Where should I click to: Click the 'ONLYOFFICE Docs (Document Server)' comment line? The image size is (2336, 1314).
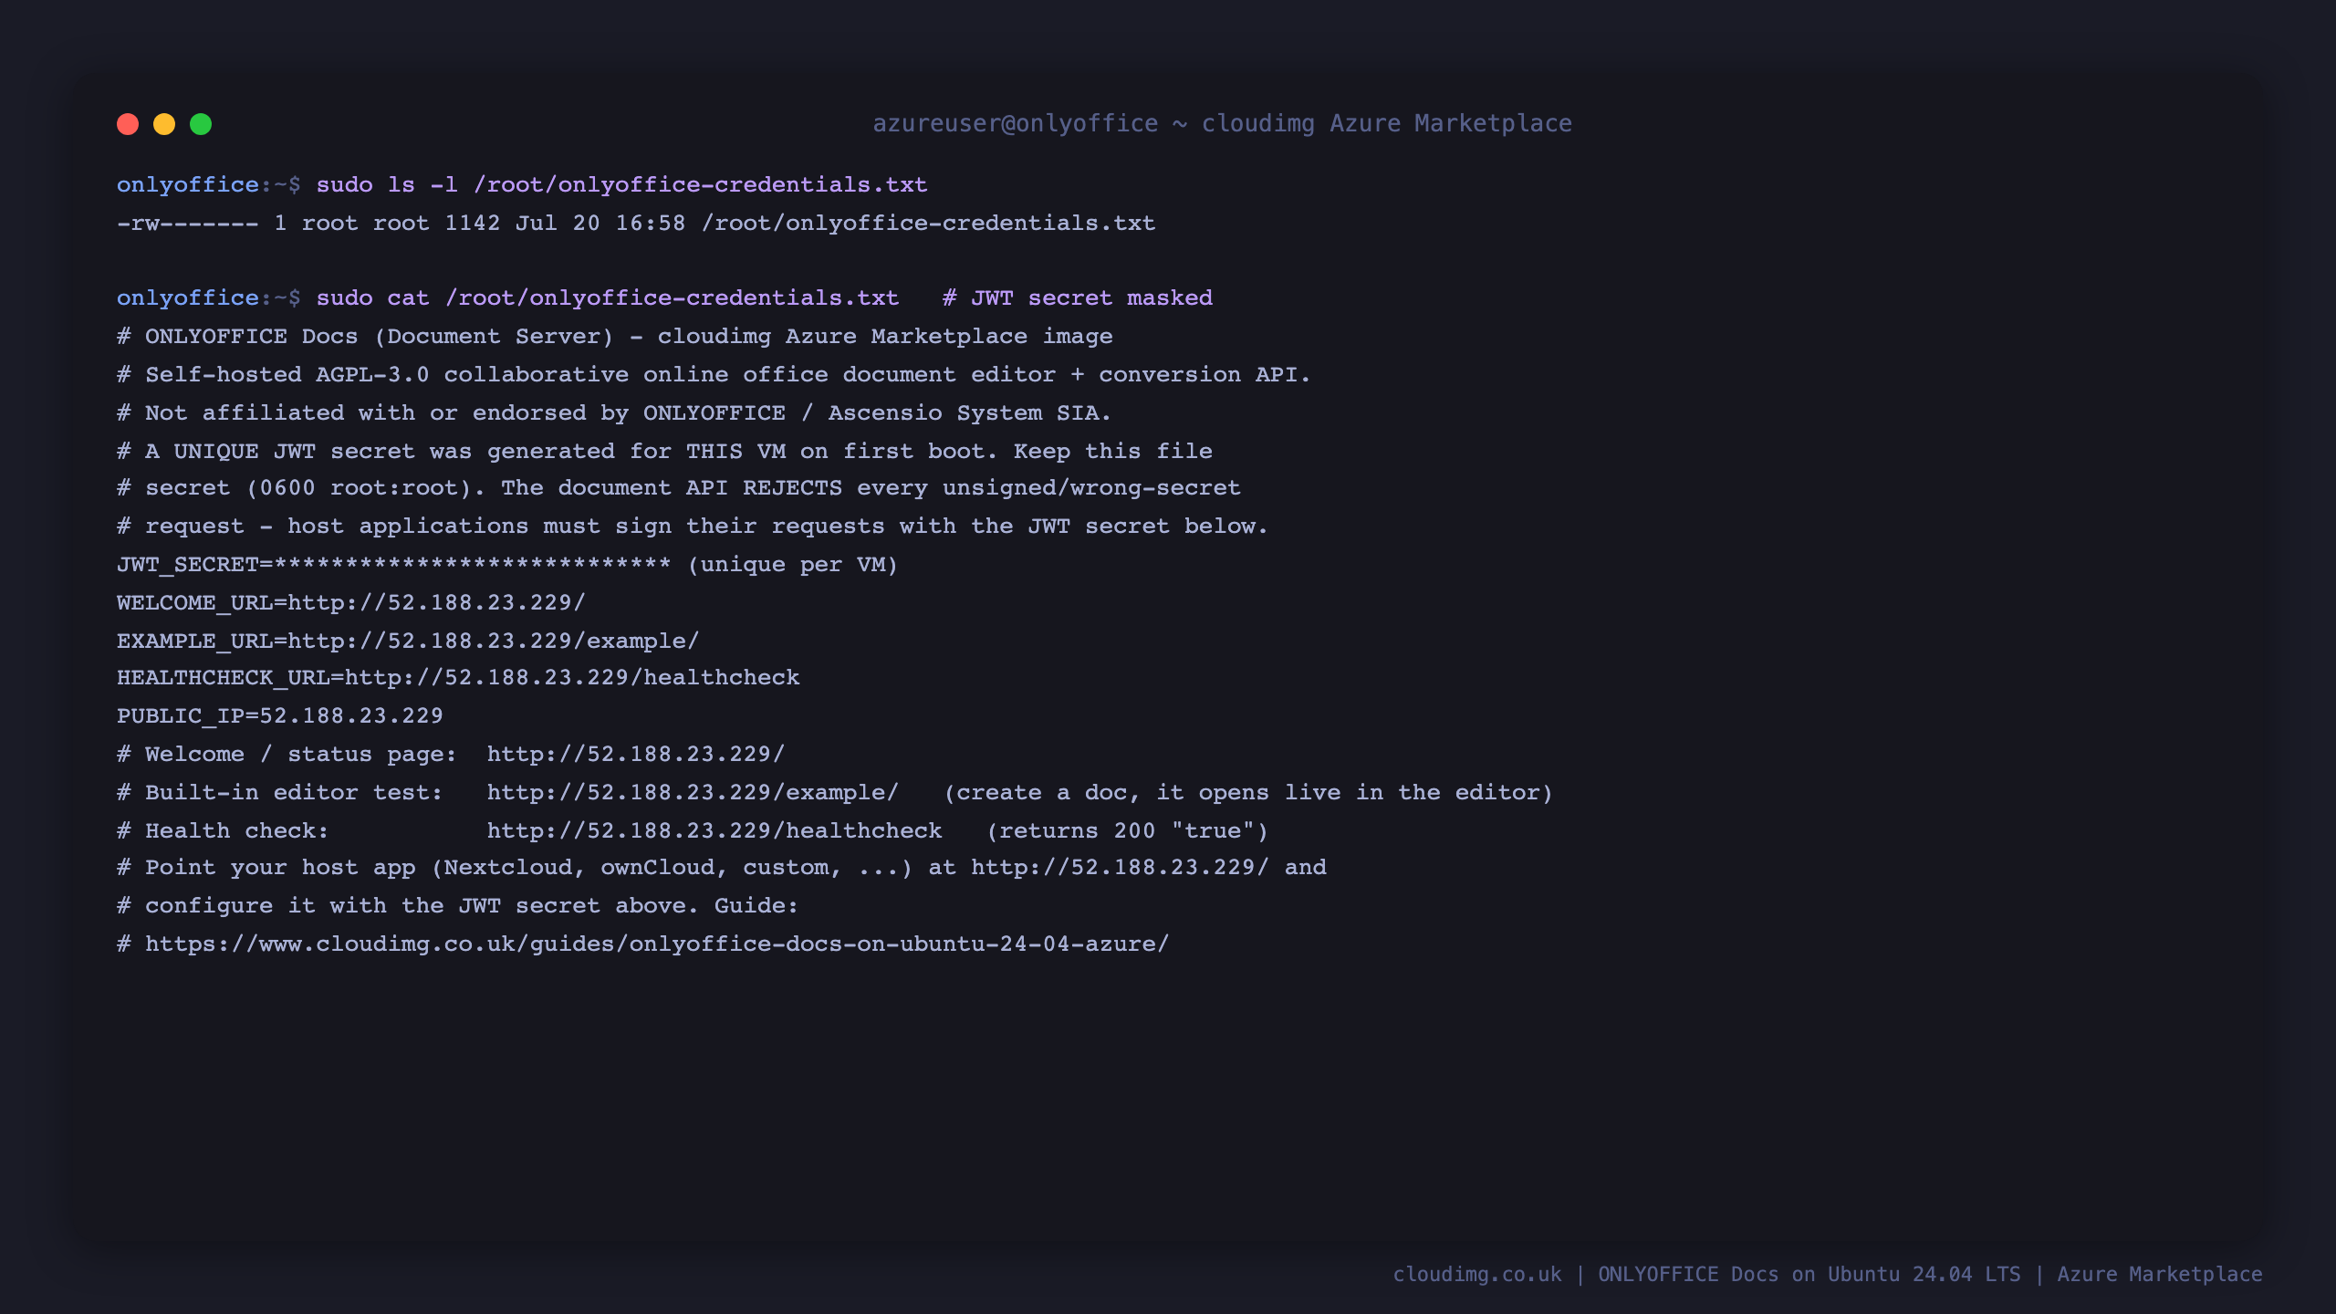(x=615, y=337)
